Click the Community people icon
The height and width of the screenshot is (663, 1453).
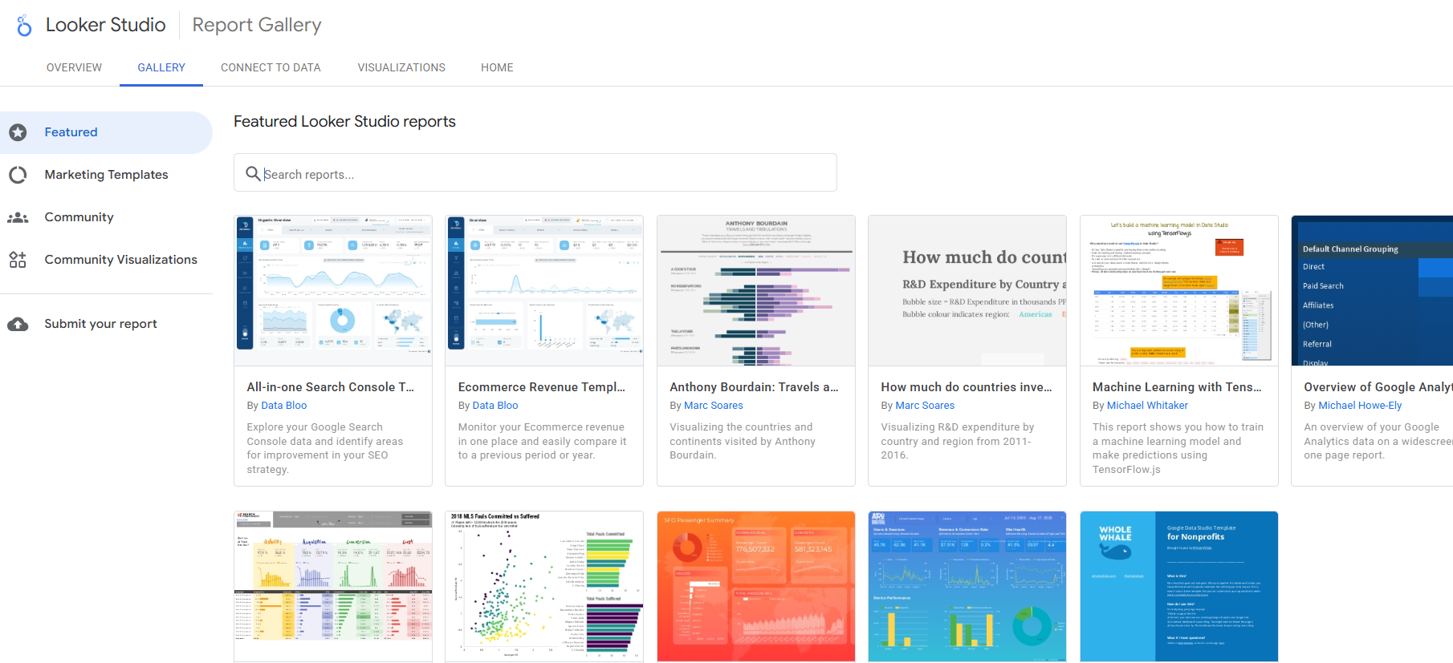point(18,217)
